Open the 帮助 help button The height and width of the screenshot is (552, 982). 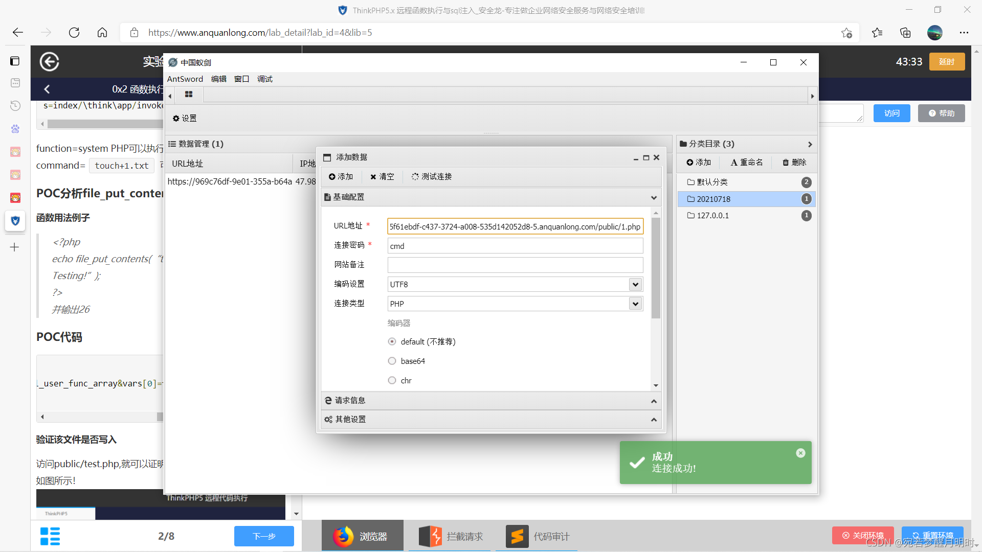click(942, 113)
